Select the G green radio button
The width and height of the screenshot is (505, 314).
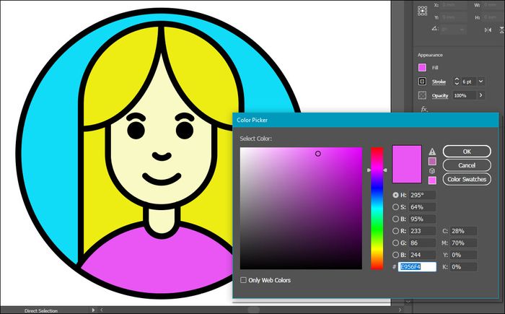[x=395, y=243]
